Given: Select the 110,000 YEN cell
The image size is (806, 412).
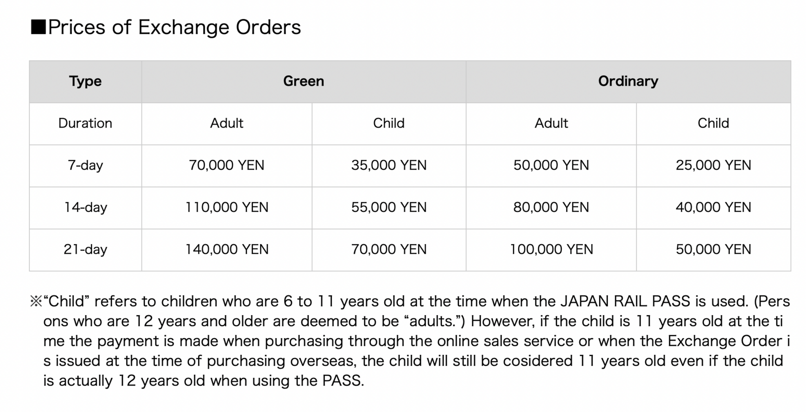Looking at the screenshot, I should [x=227, y=208].
